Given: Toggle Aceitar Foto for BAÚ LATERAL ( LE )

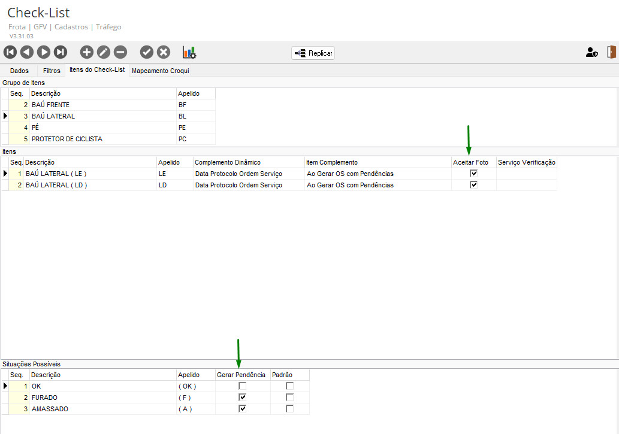Looking at the screenshot, I should coord(474,173).
